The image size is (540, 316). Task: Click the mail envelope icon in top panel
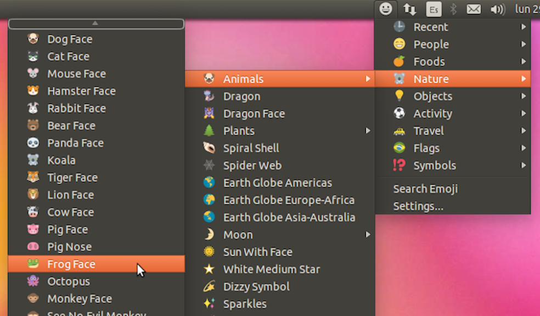point(474,9)
